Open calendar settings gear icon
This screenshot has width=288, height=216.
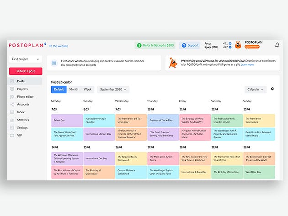[272, 89]
